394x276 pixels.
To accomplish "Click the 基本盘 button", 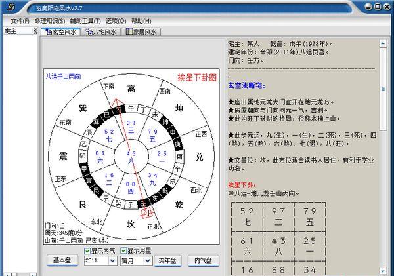I will tap(64, 261).
